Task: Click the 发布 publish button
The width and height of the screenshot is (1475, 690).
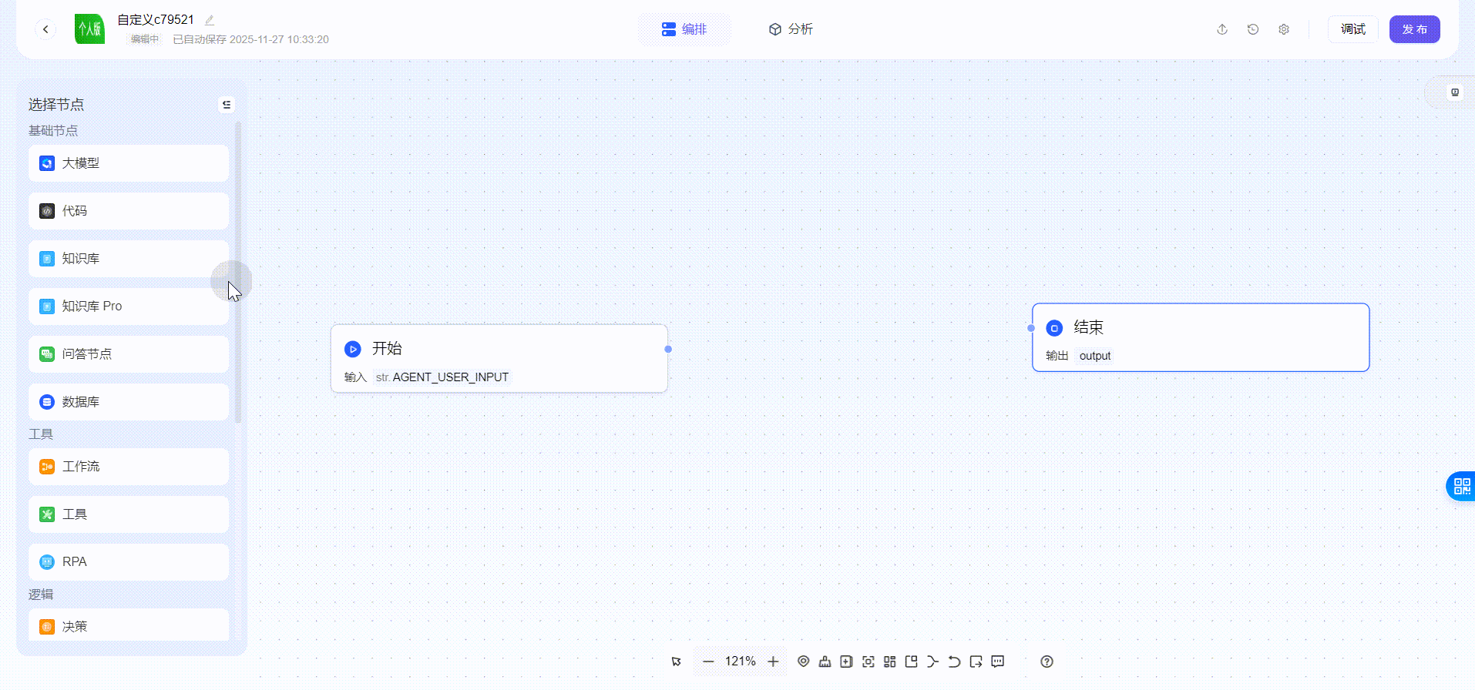Action: click(1414, 29)
